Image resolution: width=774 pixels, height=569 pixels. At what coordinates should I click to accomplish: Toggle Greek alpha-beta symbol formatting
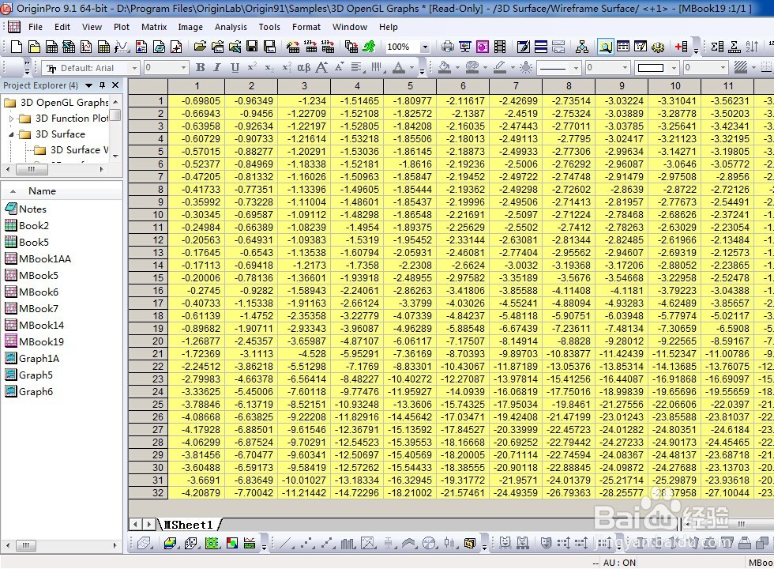click(x=303, y=68)
